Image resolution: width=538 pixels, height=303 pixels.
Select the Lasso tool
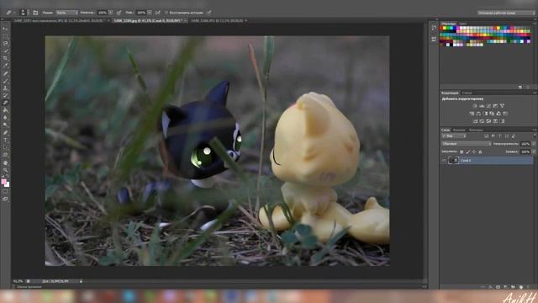point(5,44)
